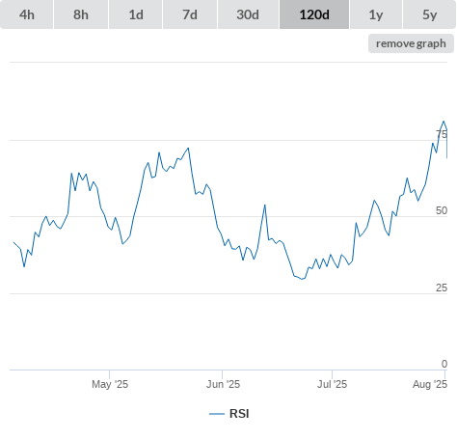Choose the 1d range tab
Image resolution: width=457 pixels, height=439 pixels.
pyautogui.click(x=136, y=14)
